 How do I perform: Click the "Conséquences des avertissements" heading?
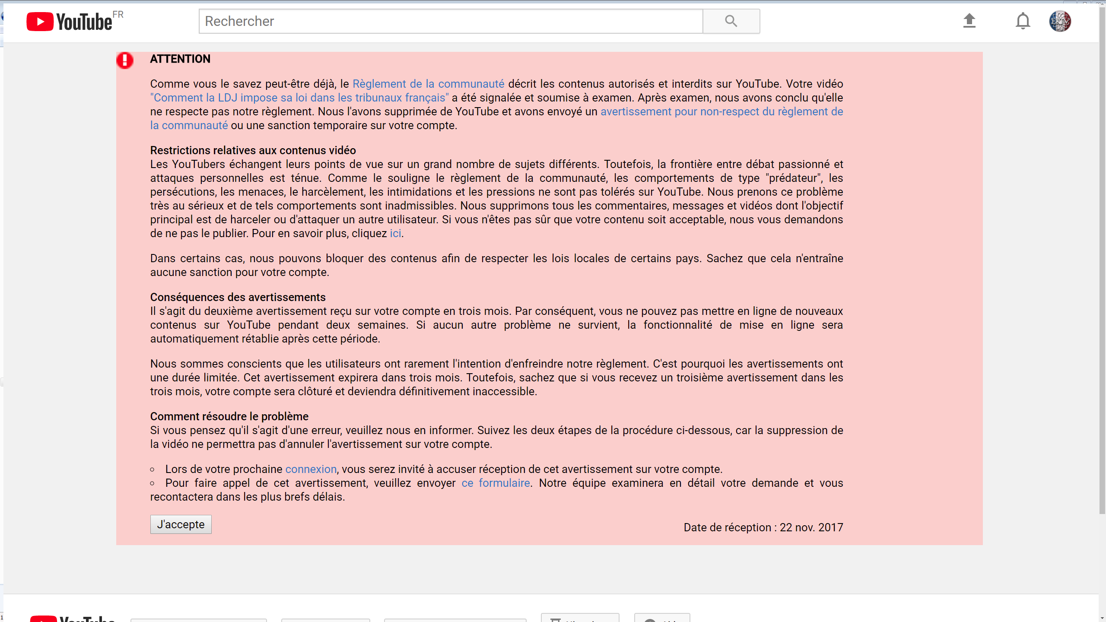(x=238, y=297)
